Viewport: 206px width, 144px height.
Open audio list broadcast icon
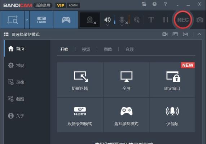coord(185,34)
